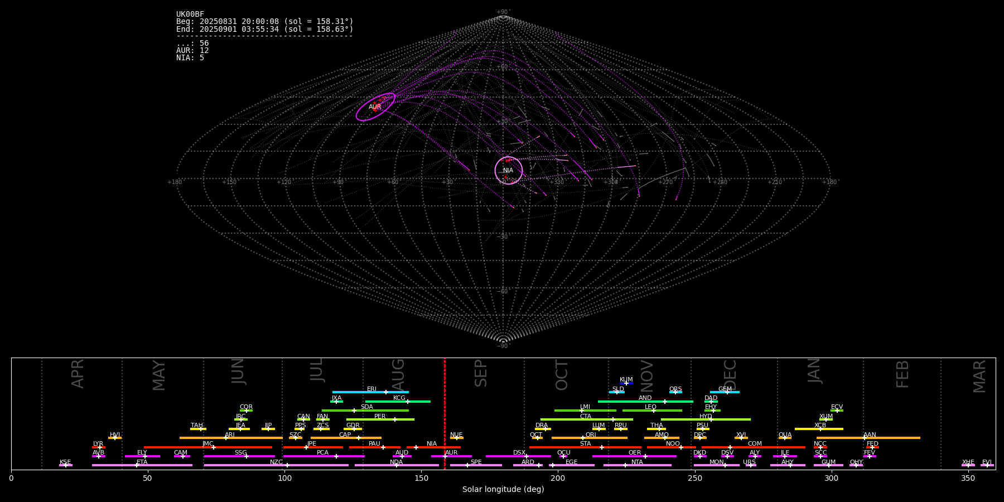
Task: Click the DEC month label
Action: [730, 375]
